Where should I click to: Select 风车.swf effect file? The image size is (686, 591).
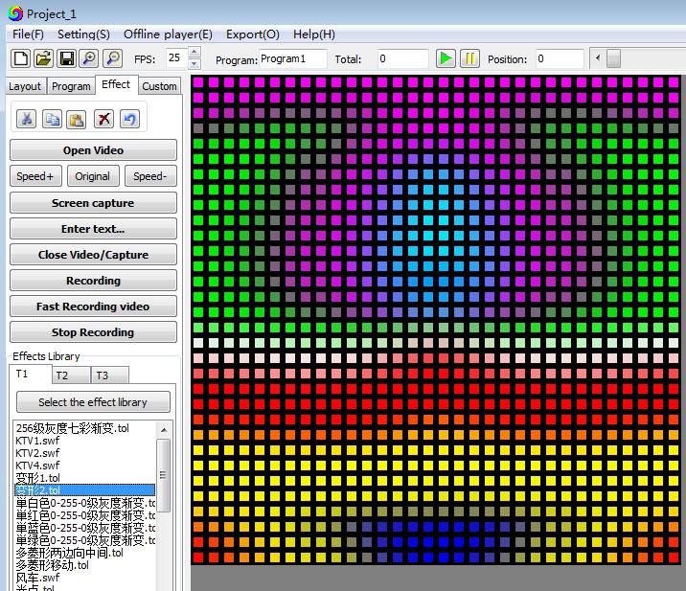point(85,578)
